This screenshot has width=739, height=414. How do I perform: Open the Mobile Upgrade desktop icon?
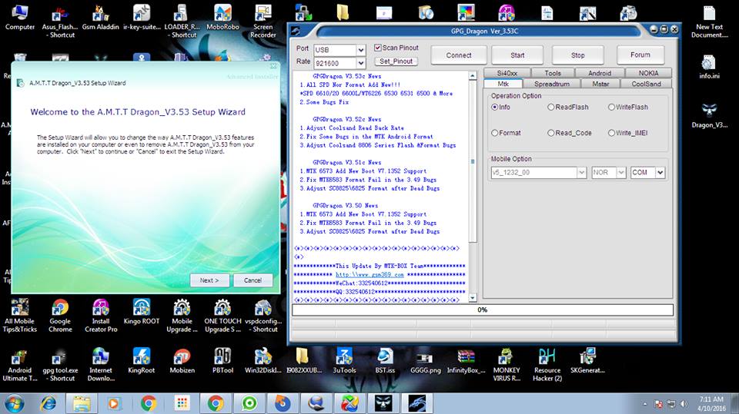182,316
